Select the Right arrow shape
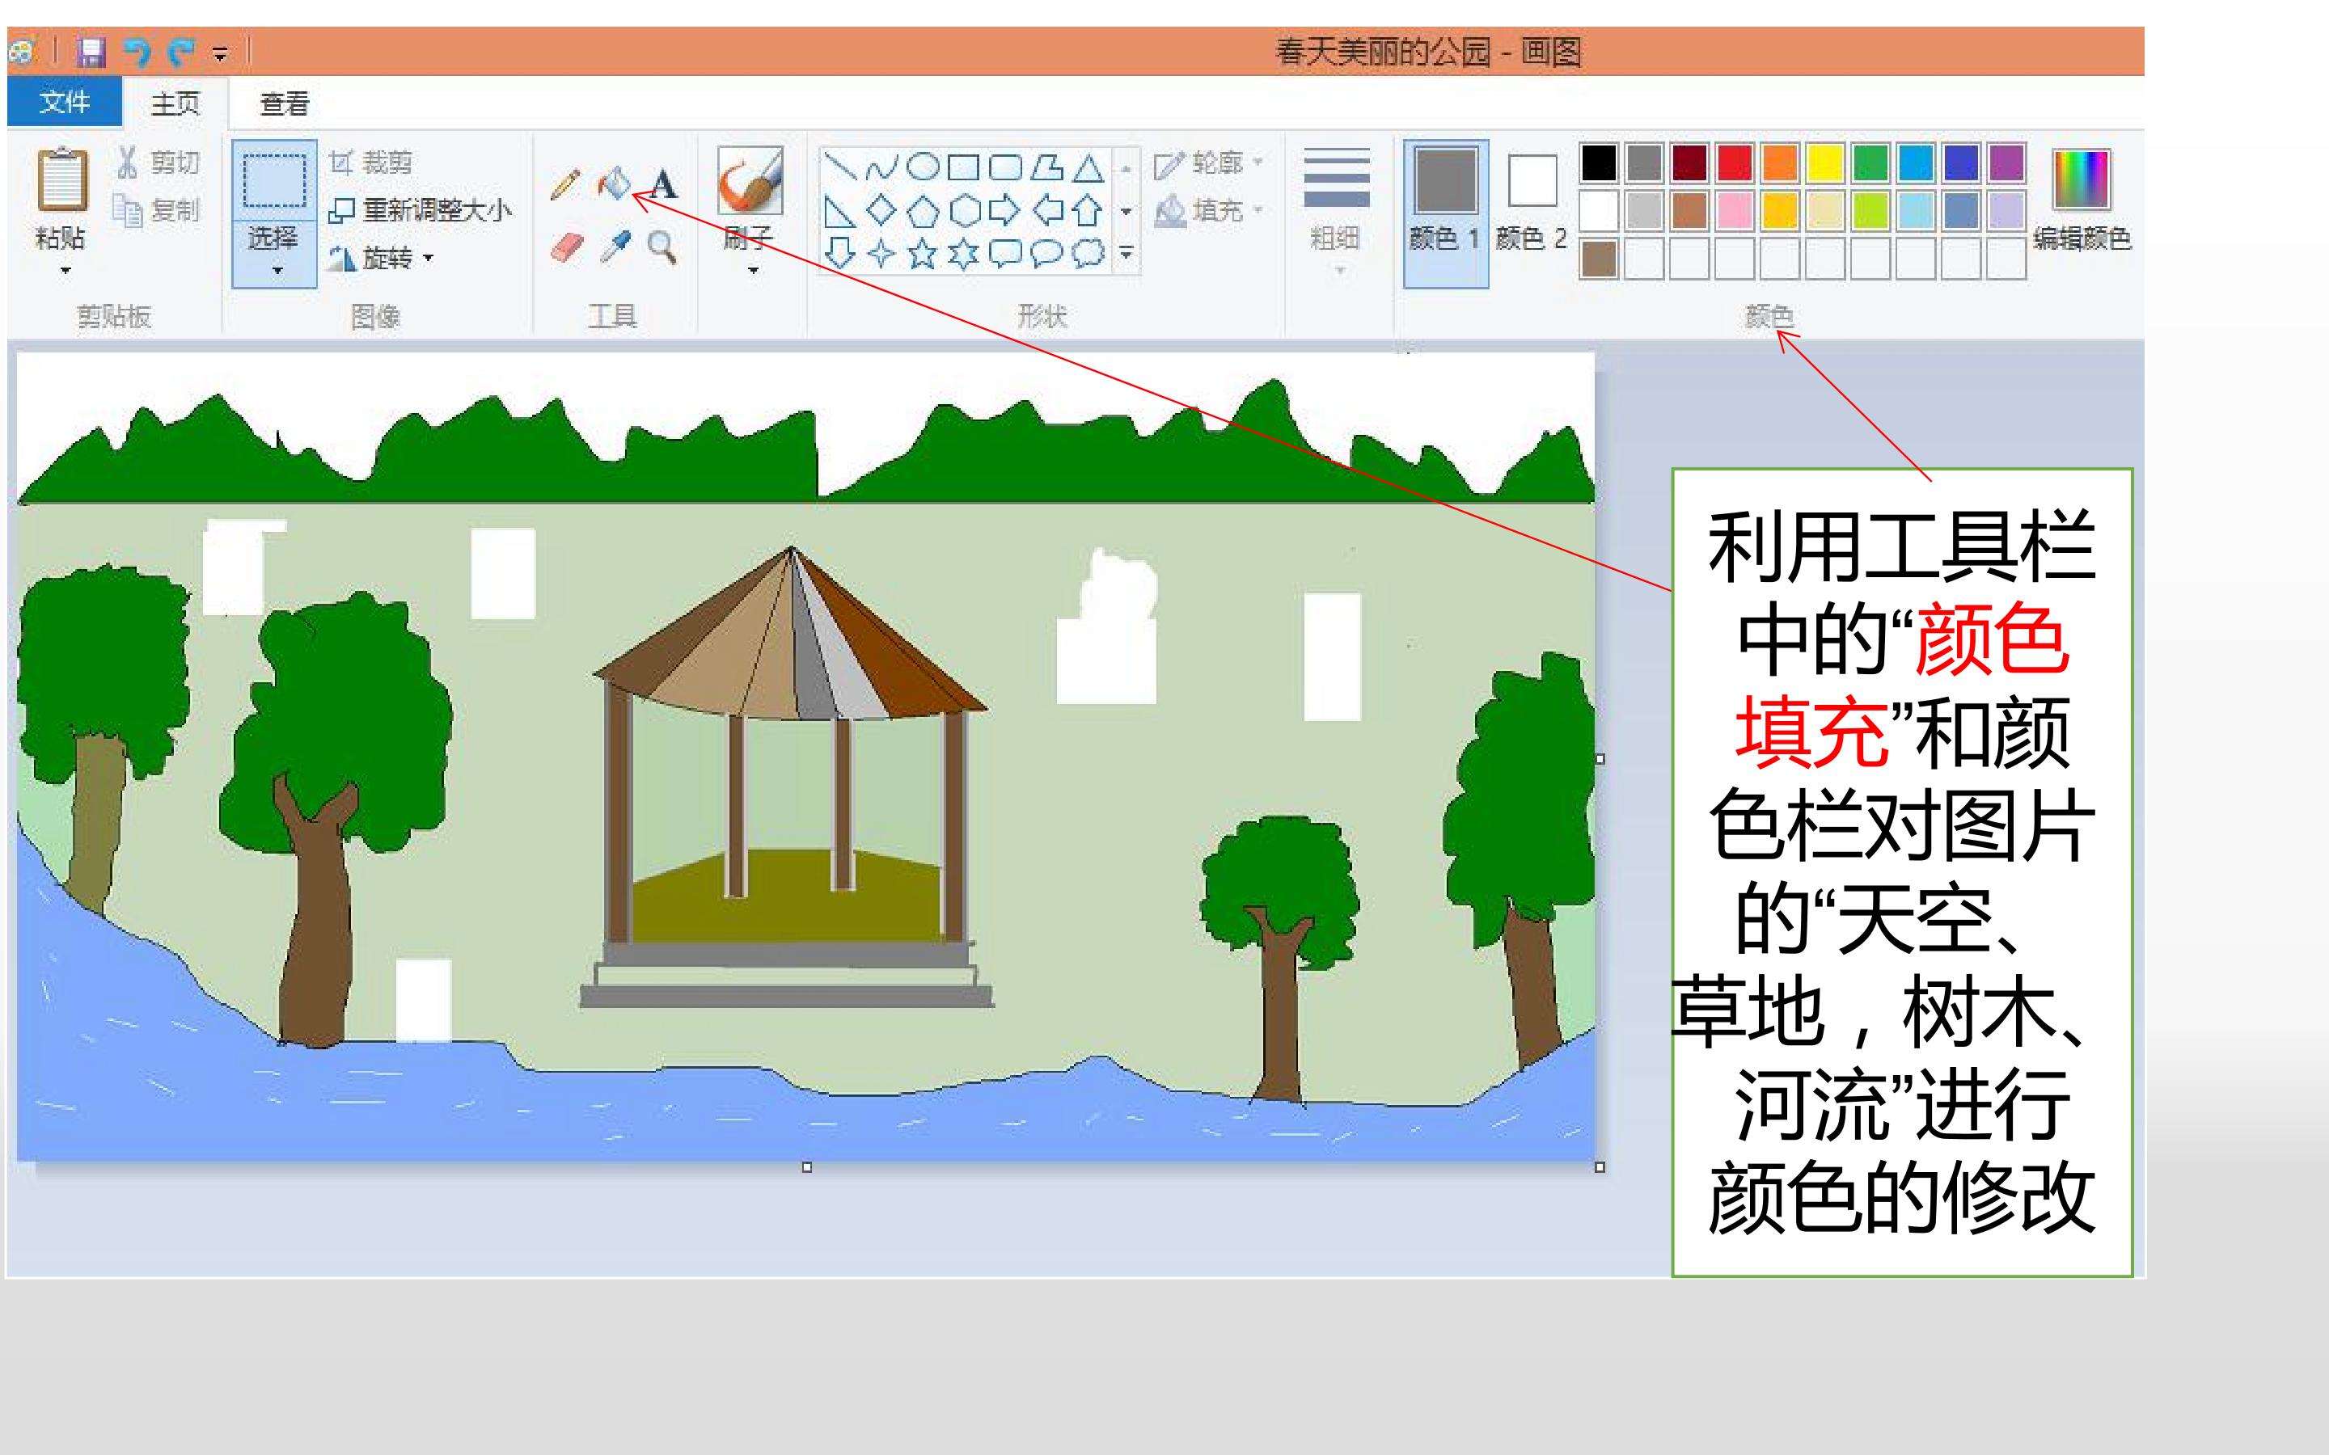This screenshot has height=1455, width=2329. pyautogui.click(x=1006, y=210)
